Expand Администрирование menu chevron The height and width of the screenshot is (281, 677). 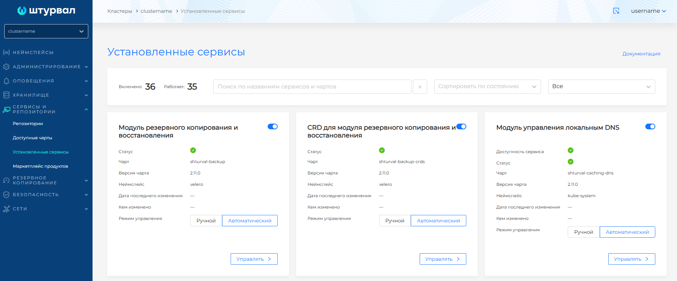[x=86, y=67]
